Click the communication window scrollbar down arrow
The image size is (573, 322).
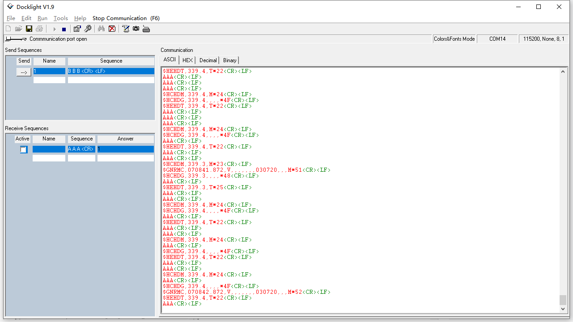[563, 309]
